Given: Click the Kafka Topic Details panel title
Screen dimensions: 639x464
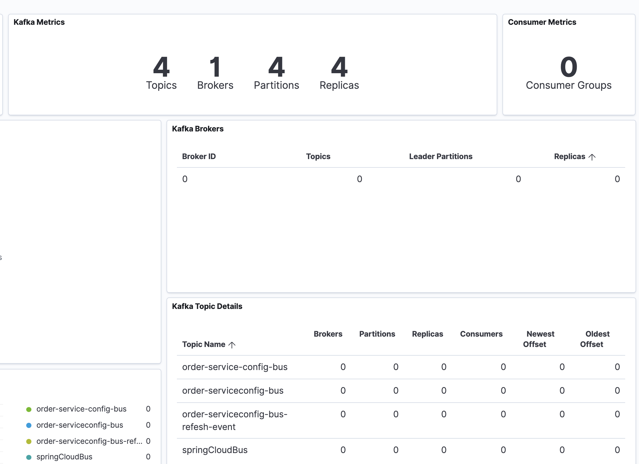Looking at the screenshot, I should point(207,306).
